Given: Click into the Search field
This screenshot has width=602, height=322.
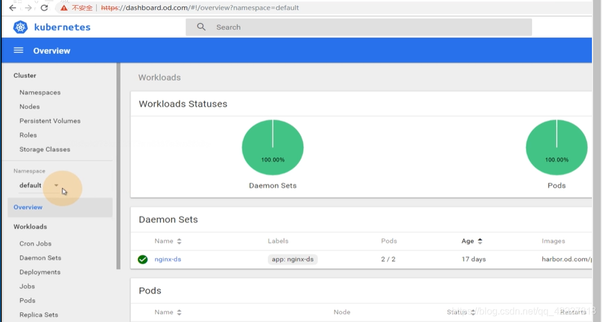Looking at the screenshot, I should click(x=359, y=27).
